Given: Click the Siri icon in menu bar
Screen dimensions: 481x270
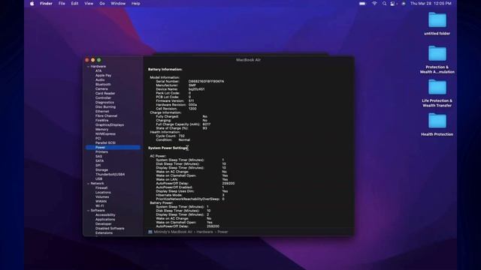Looking at the screenshot, I should [404, 4].
